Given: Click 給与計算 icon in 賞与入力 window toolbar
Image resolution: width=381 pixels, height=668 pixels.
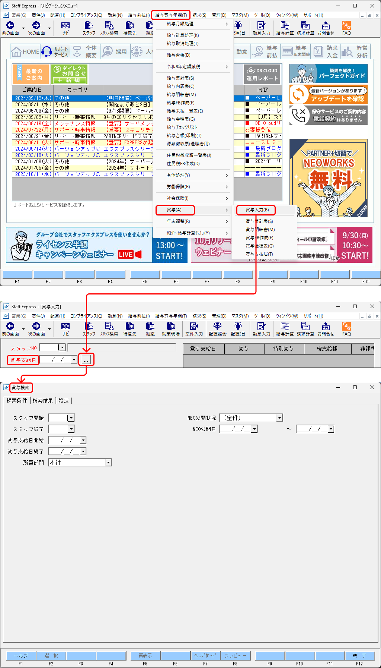Looking at the screenshot, I should click(x=285, y=329).
